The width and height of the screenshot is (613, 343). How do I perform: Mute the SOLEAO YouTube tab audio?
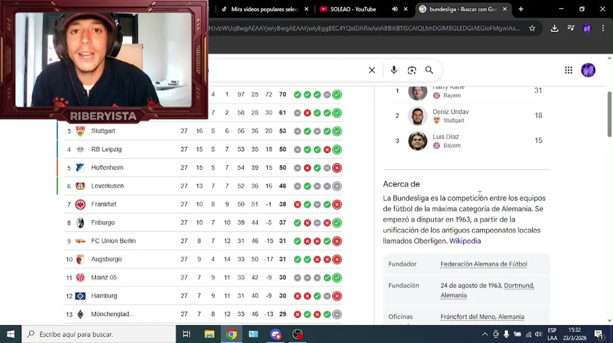point(395,9)
